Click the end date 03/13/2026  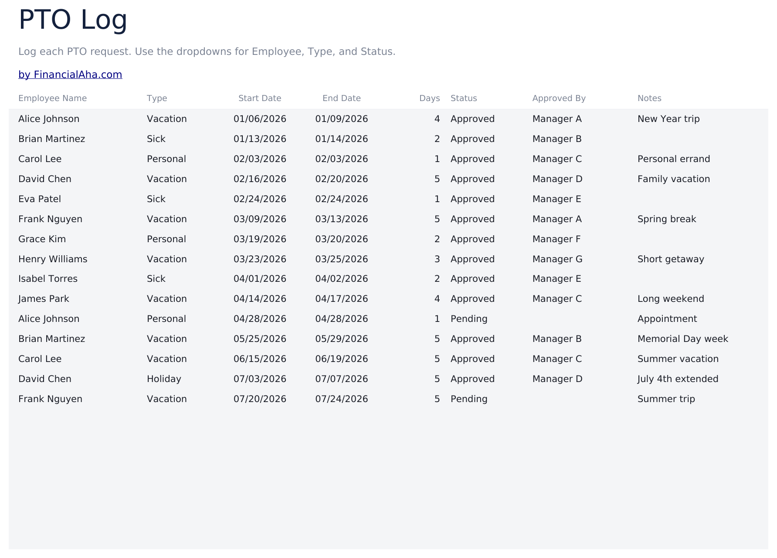[342, 219]
